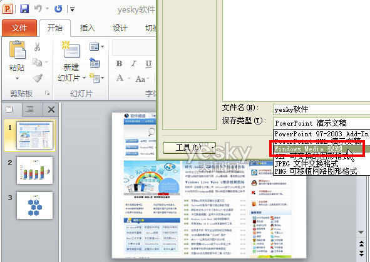This screenshot has height=262, width=370.
Task: Click the font name box in ribbon
Action: (134, 48)
